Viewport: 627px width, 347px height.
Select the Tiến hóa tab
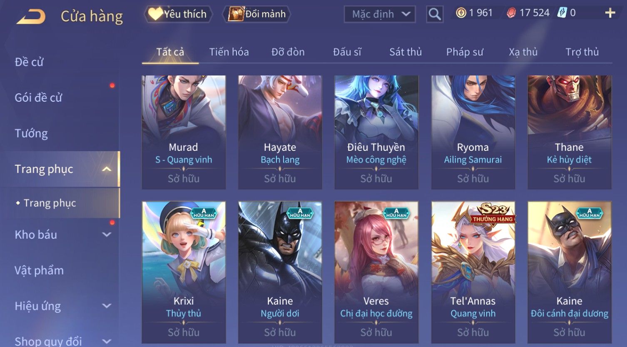tap(229, 52)
